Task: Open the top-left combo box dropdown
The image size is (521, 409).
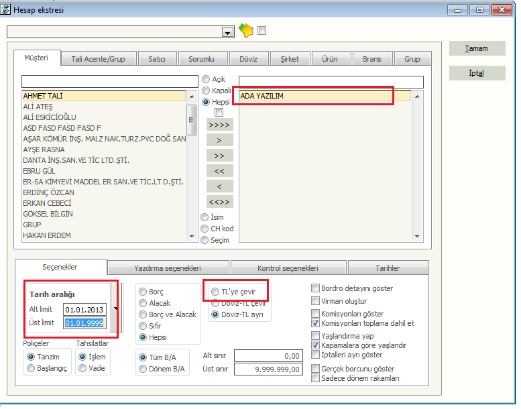Action: [227, 32]
